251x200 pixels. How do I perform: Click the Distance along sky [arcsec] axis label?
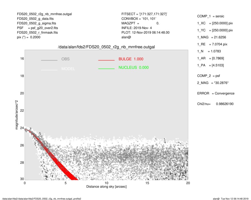(x=106, y=187)
